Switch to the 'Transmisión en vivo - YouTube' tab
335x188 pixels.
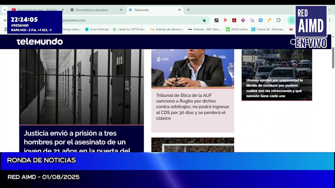click(38, 10)
